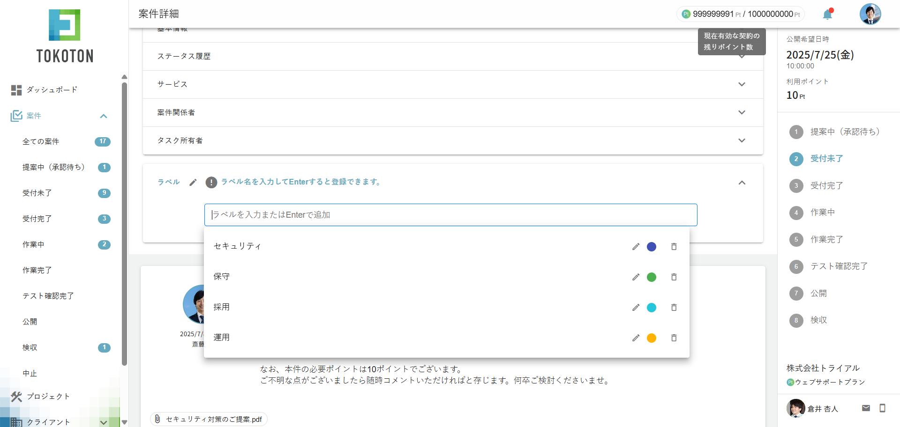Expand the ステータス履歴 section
Viewport: 900px width, 427px height.
point(742,57)
